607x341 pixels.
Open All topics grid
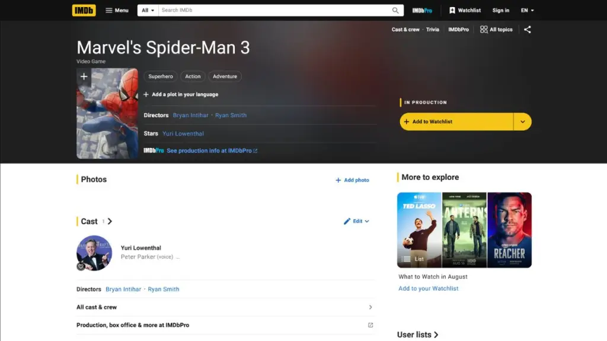496,30
